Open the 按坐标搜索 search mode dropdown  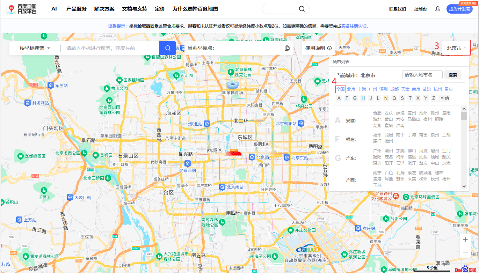[x=35, y=48]
